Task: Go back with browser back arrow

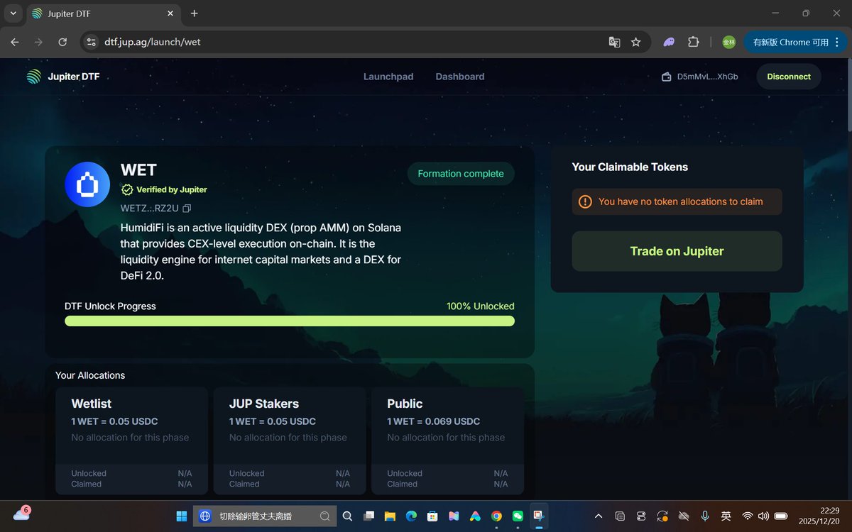Action: (x=15, y=42)
